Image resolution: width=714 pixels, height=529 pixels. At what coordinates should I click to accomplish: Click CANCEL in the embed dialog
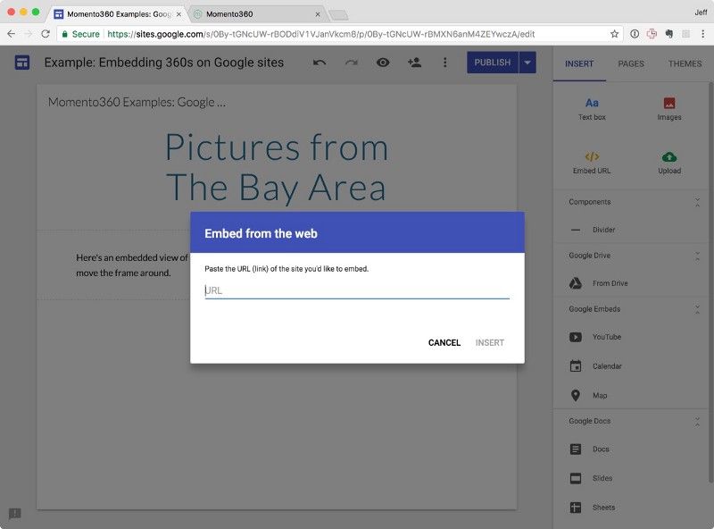pyautogui.click(x=444, y=342)
